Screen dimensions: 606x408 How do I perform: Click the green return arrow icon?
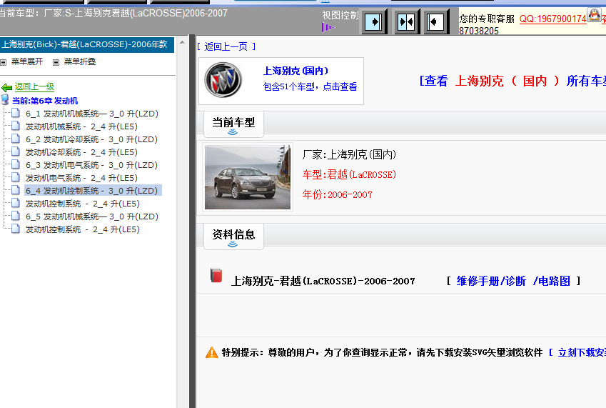pyautogui.click(x=6, y=88)
